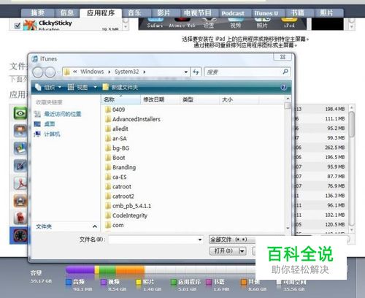
Task: Select the CodeIntegrity folder
Action: (x=126, y=215)
